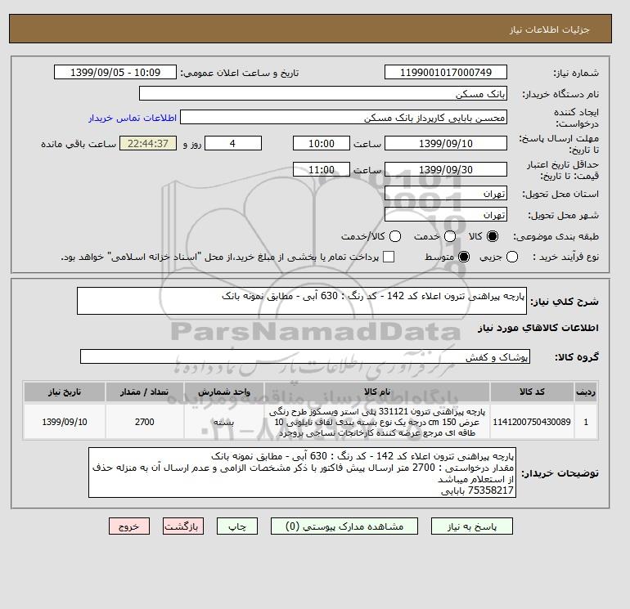Screen dimensions: 630x609
Task: Click the buyer organization field بانک مسکن
Action: pyautogui.click(x=323, y=93)
